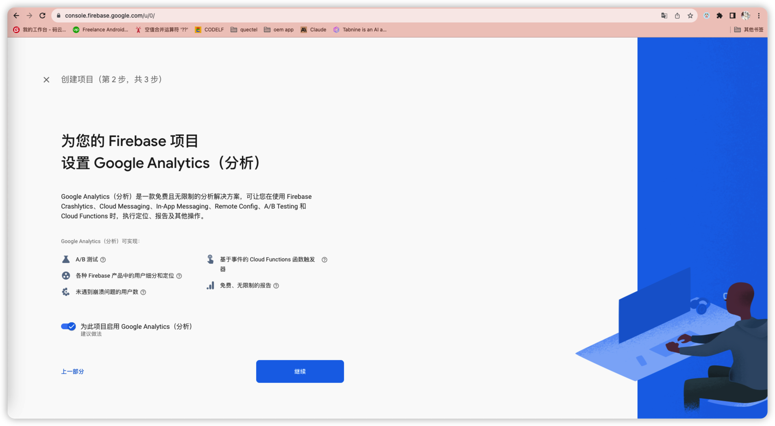Expand the 其他书签 folder

click(749, 30)
